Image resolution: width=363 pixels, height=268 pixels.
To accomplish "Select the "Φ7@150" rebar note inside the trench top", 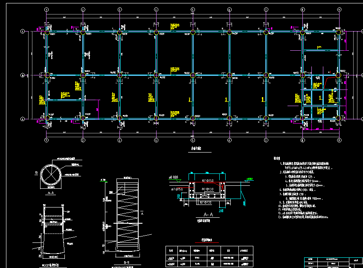I will click(208, 180).
